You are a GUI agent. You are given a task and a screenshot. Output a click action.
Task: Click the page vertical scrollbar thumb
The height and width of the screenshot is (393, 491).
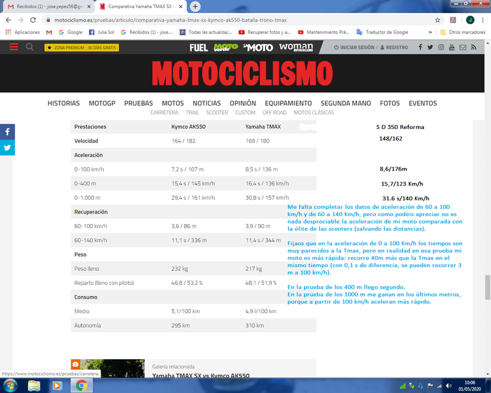487,287
